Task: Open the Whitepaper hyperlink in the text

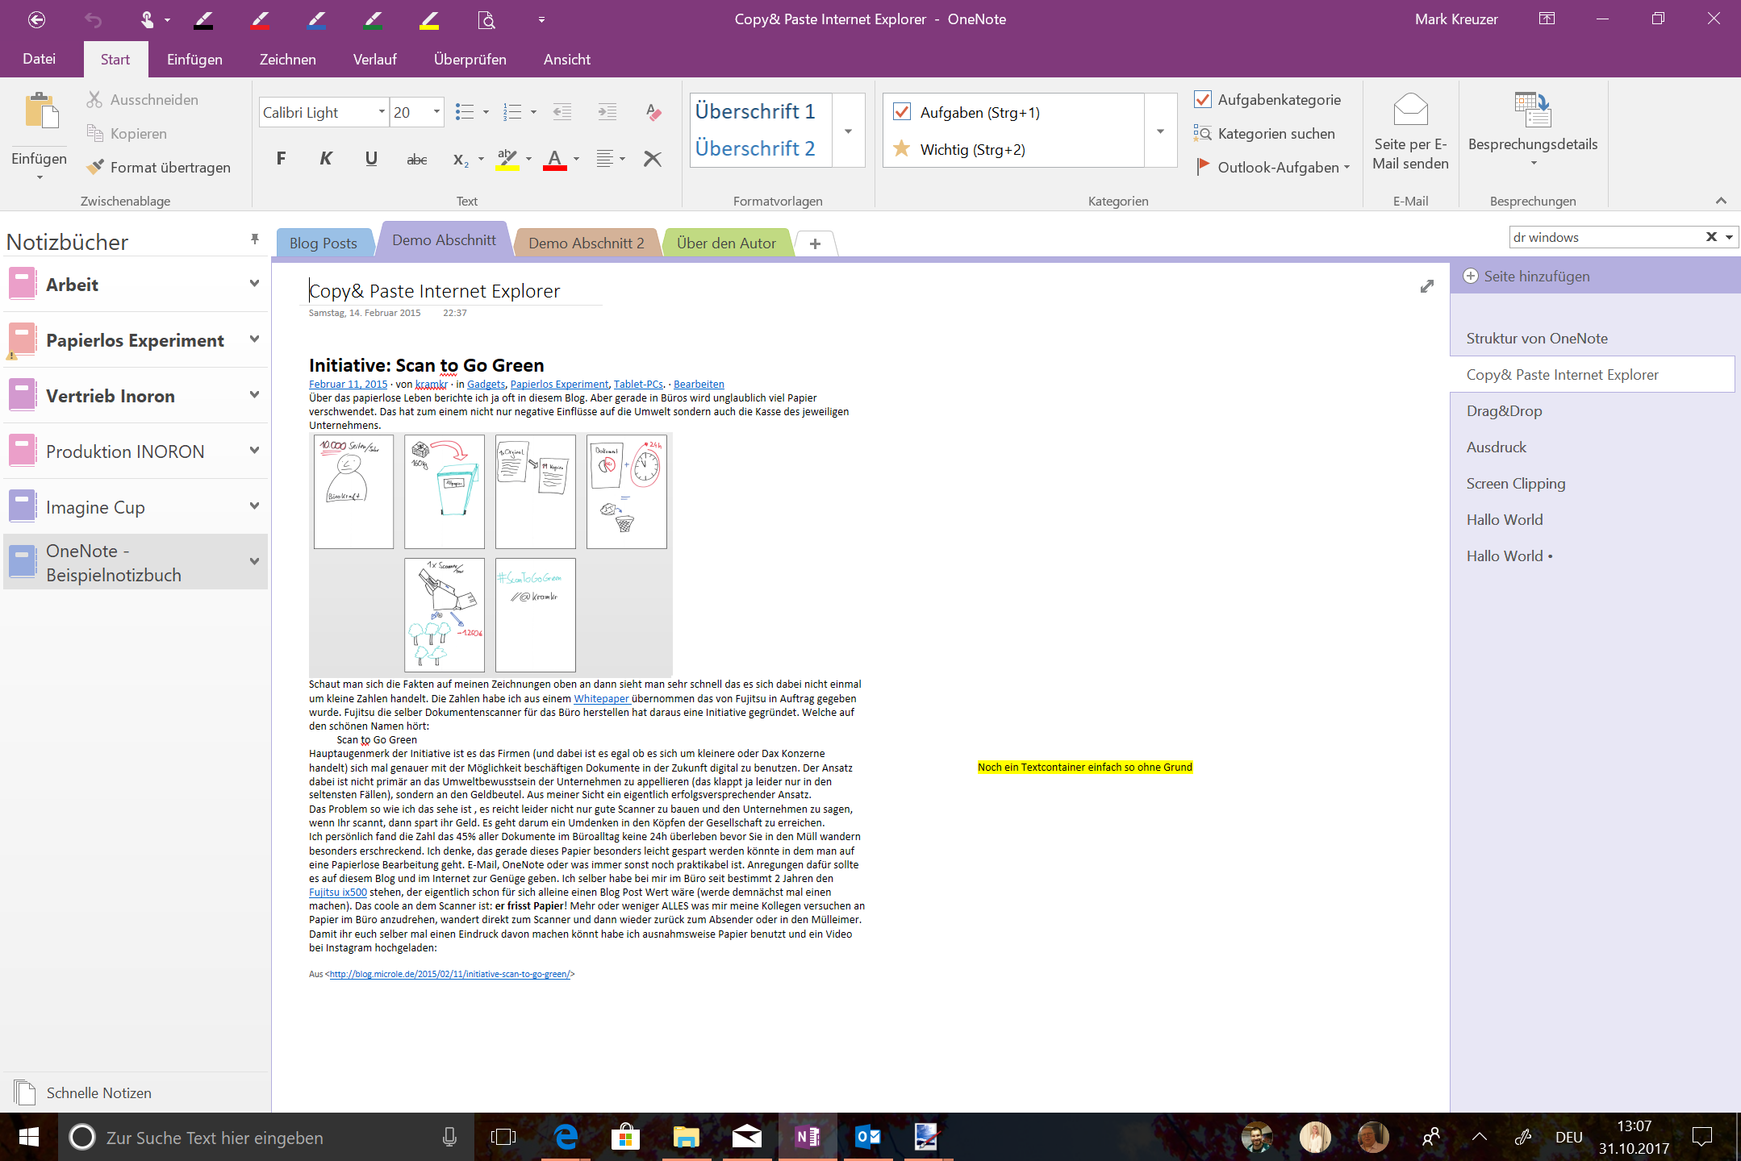Action: (x=601, y=698)
